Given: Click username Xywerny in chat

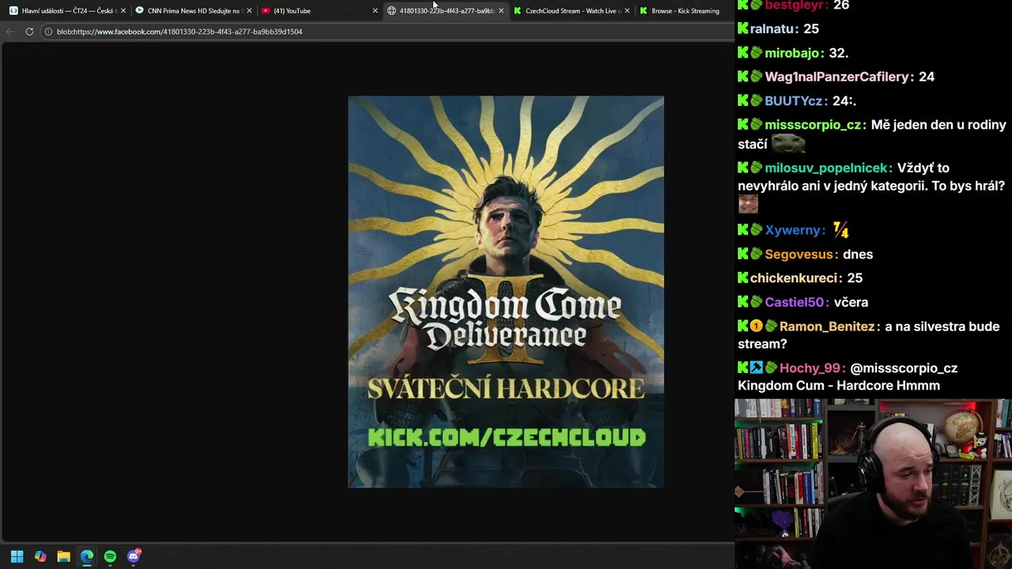Looking at the screenshot, I should pyautogui.click(x=793, y=231).
